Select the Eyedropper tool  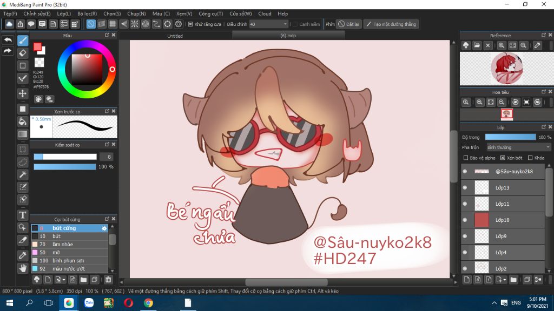pyautogui.click(x=23, y=255)
